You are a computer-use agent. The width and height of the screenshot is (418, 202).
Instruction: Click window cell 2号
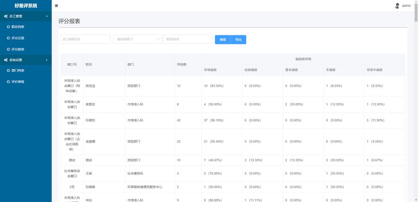72,187
